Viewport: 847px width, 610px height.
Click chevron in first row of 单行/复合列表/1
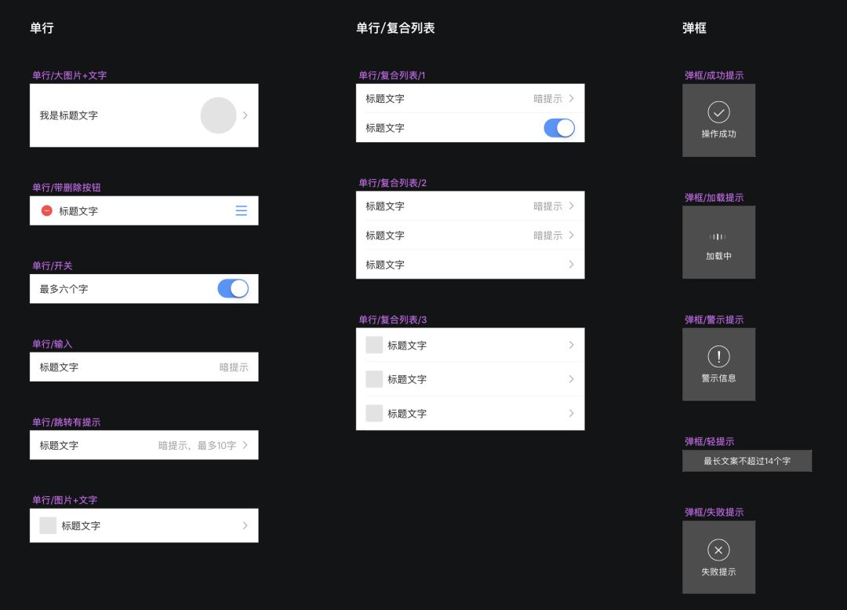tap(572, 98)
